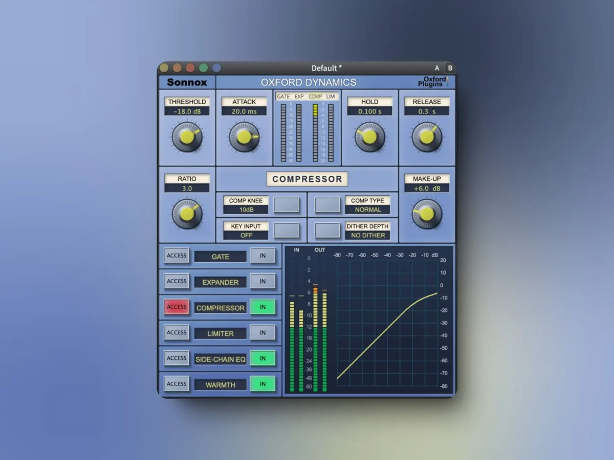The width and height of the screenshot is (614, 460).
Task: Toggle the Side-Chain EQ IN button
Action: pyautogui.click(x=263, y=358)
